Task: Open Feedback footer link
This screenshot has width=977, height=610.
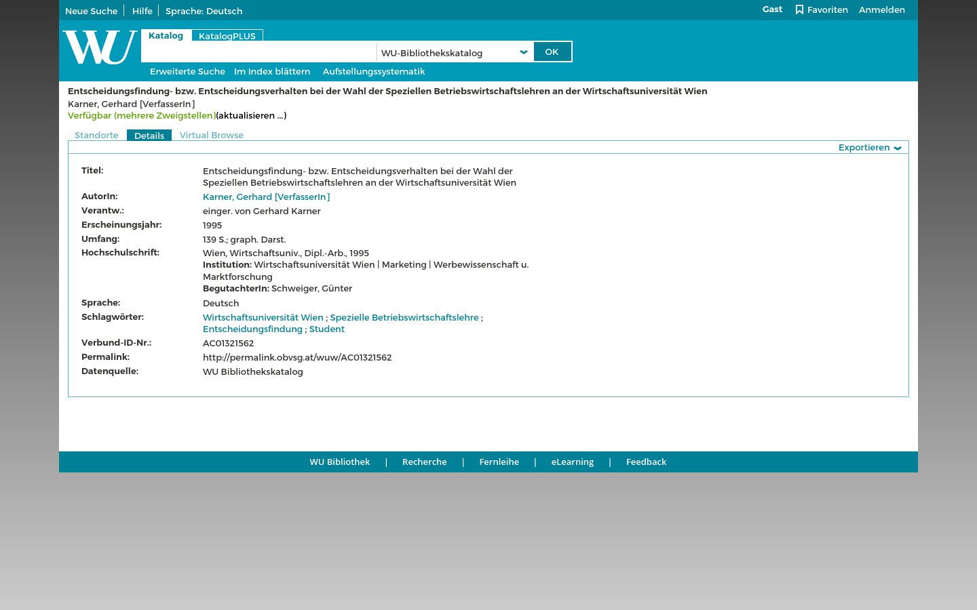Action: pyautogui.click(x=647, y=462)
